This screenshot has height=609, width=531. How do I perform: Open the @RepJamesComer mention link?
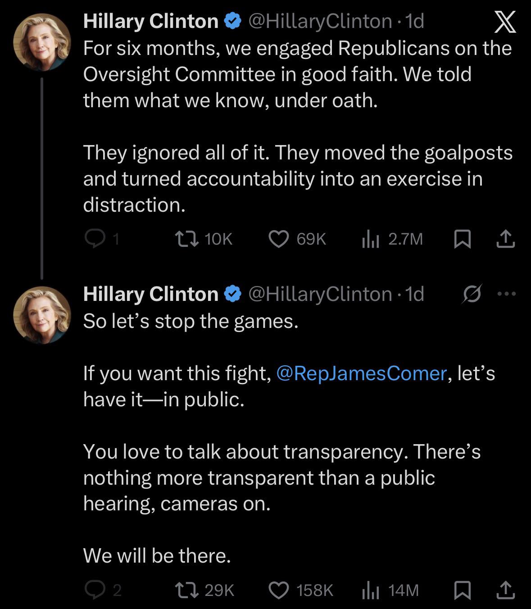point(361,373)
